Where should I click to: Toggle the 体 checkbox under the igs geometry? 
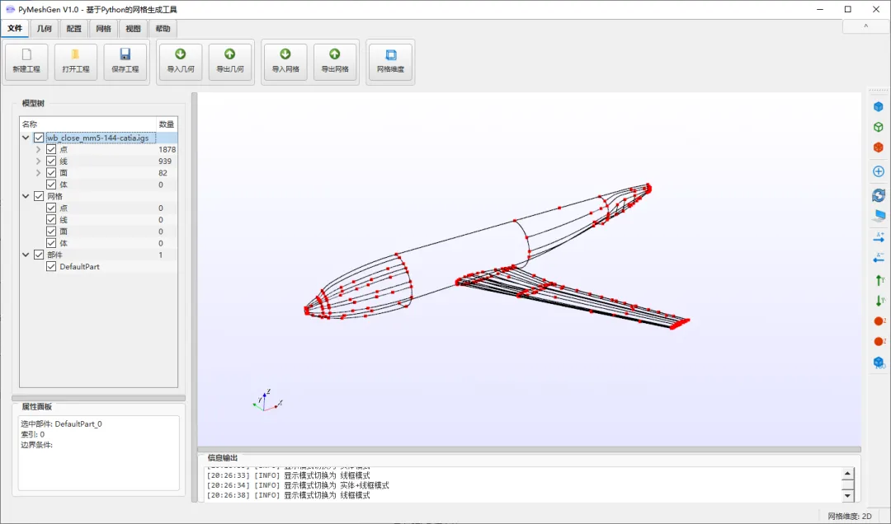tap(51, 185)
